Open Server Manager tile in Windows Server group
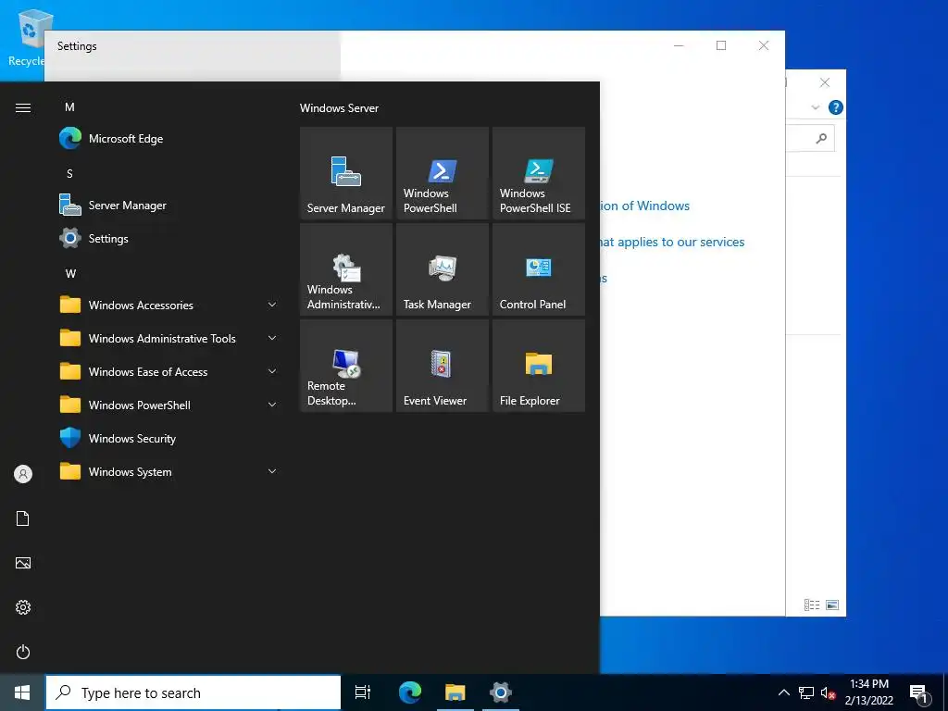Viewport: 948px width, 711px height. [x=346, y=173]
